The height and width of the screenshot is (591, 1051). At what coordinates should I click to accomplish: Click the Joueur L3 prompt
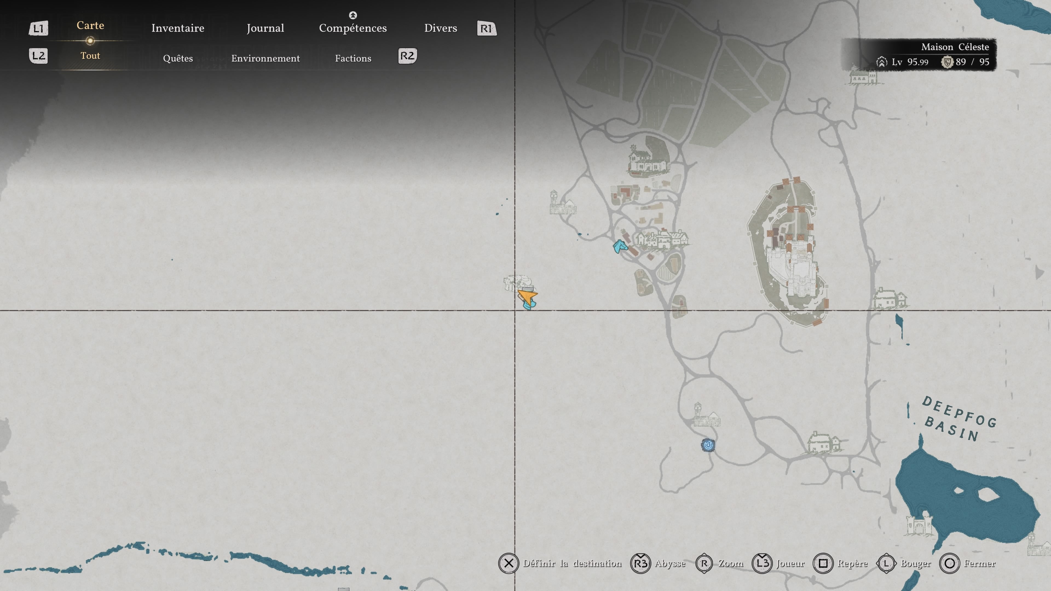click(778, 563)
